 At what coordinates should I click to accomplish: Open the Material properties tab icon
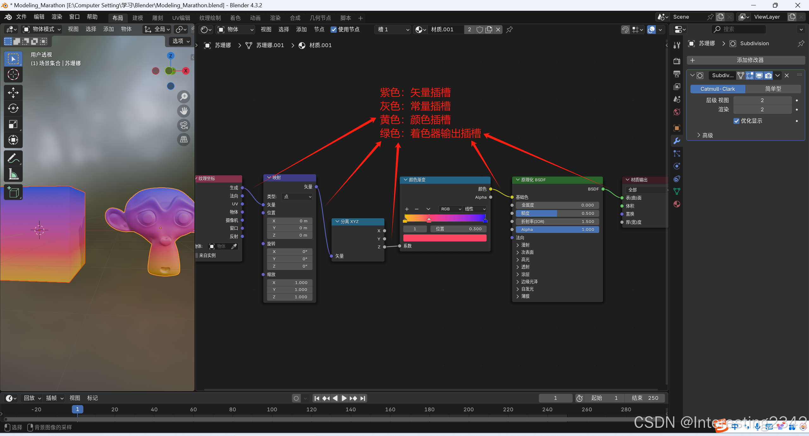pos(677,204)
